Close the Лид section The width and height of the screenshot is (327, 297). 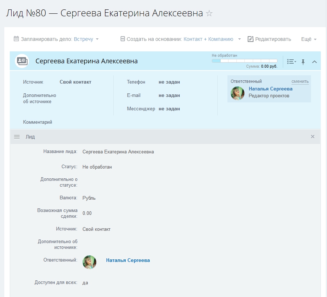pyautogui.click(x=313, y=137)
